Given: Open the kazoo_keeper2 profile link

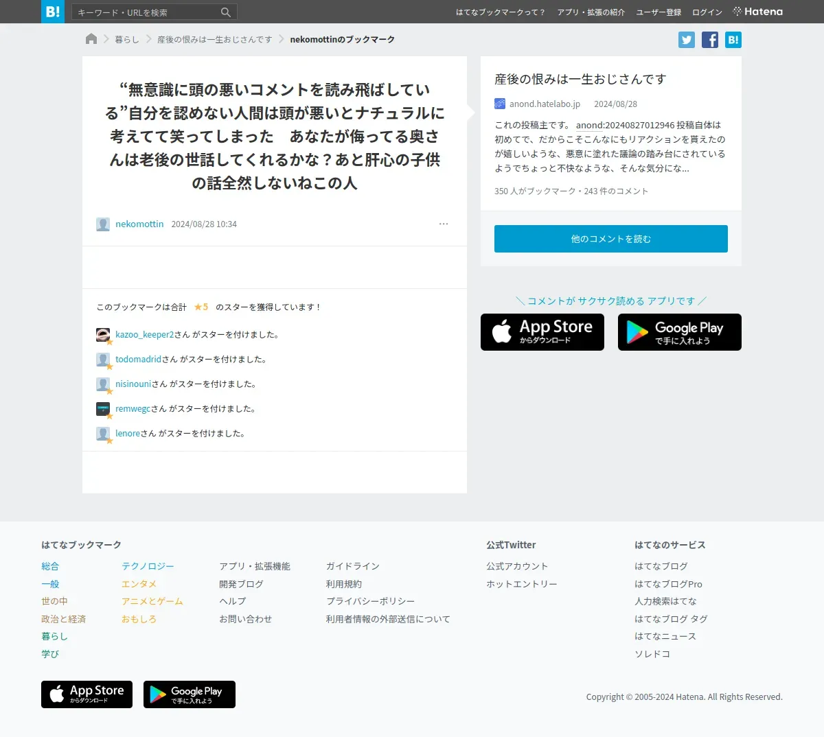Looking at the screenshot, I should [145, 335].
